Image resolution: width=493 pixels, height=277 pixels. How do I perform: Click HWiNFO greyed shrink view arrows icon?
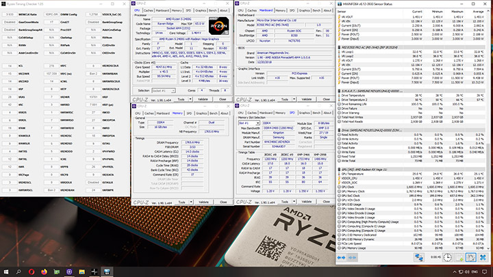point(353,258)
